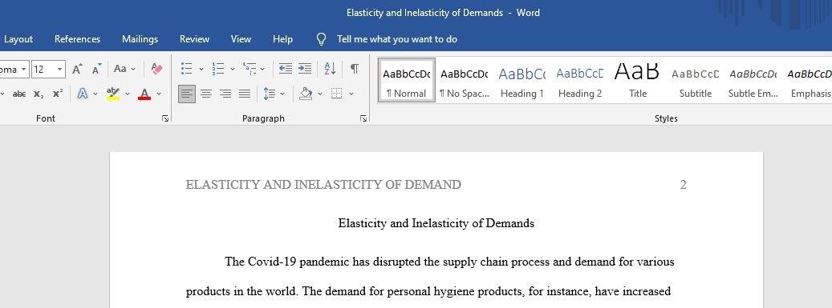Click the Decrease Indent icon
The image size is (832, 308).
coord(286,69)
